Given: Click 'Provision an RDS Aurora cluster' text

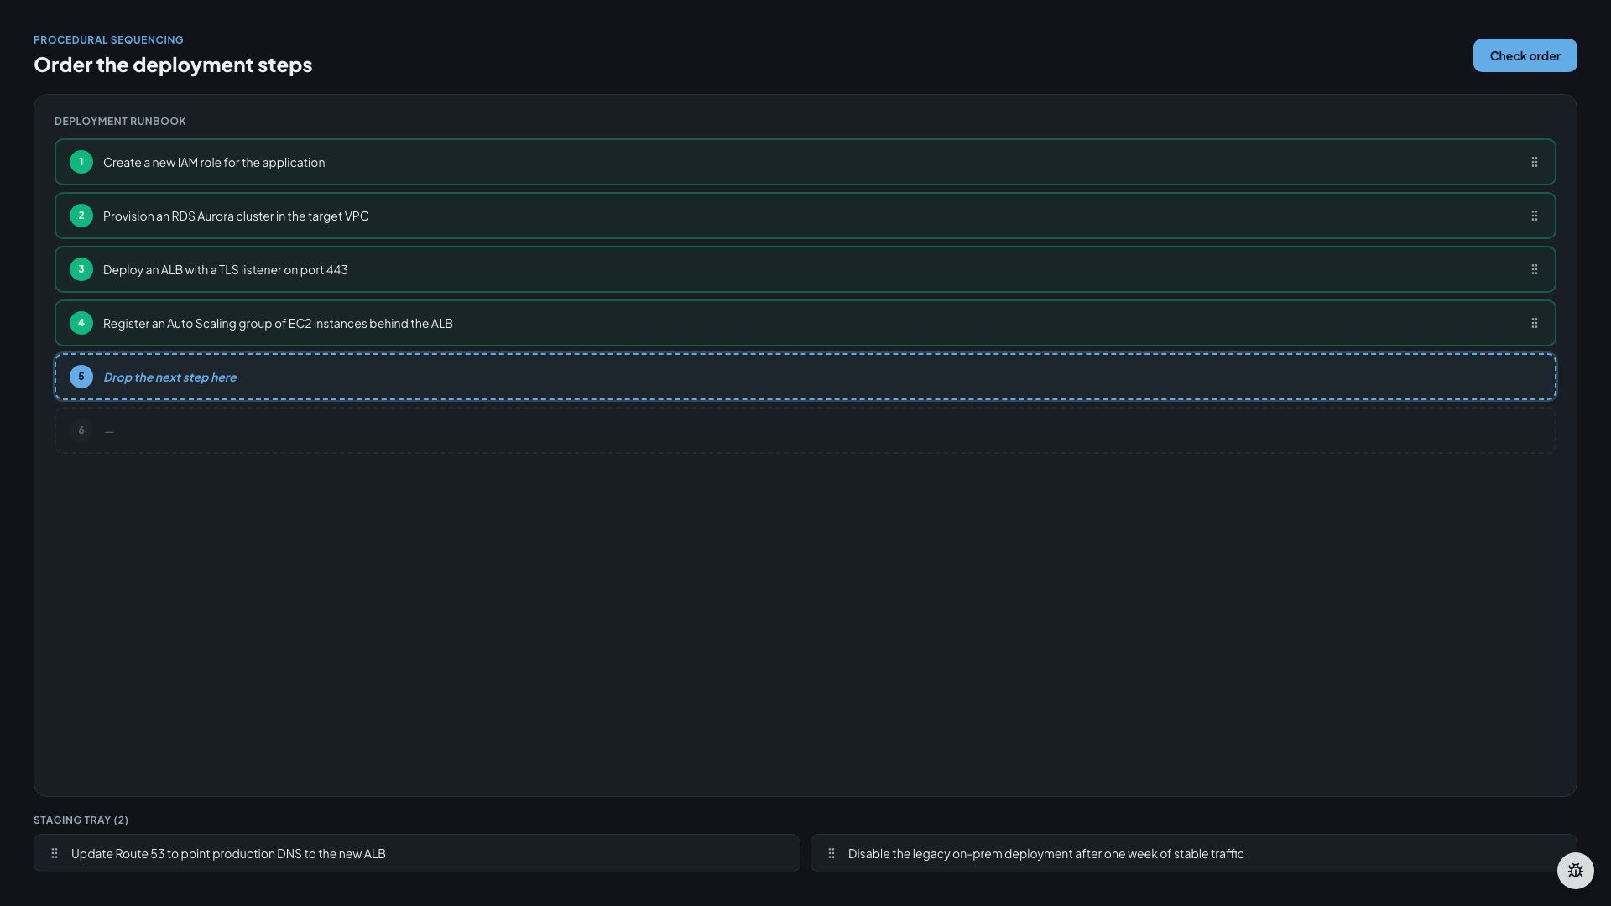Looking at the screenshot, I should click(x=236, y=216).
